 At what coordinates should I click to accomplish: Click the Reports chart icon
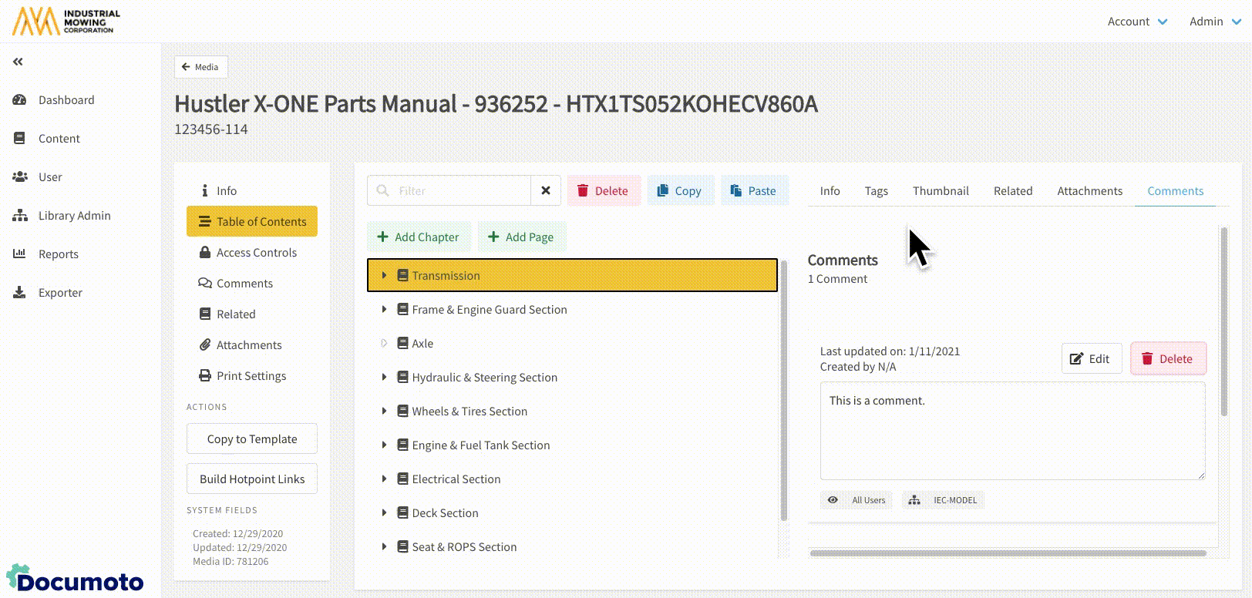point(20,254)
